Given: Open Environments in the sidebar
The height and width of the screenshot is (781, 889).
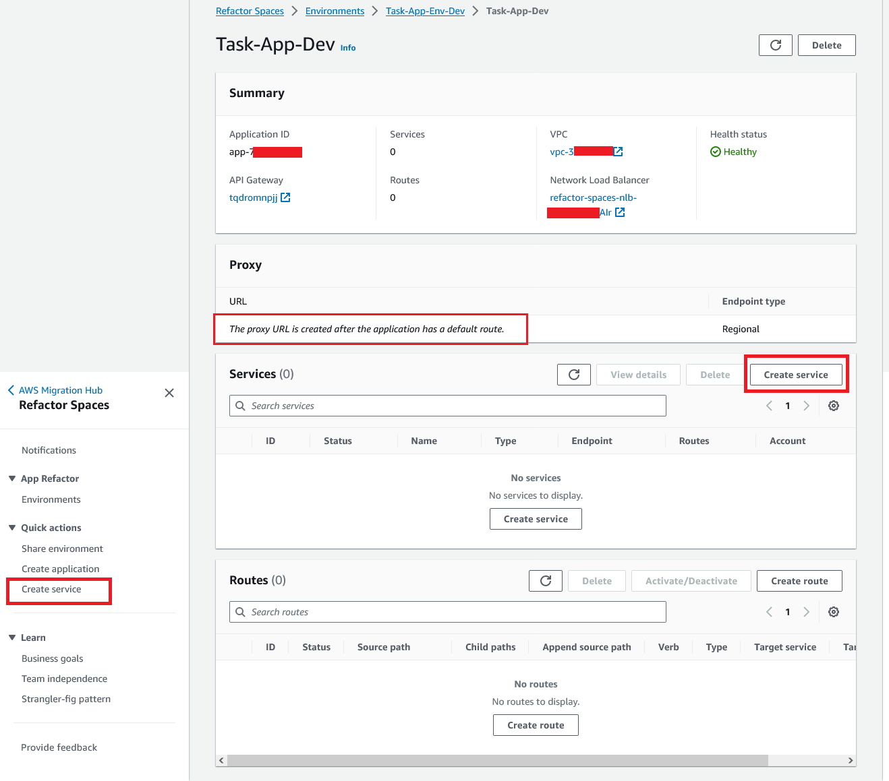Looking at the screenshot, I should click(x=51, y=499).
